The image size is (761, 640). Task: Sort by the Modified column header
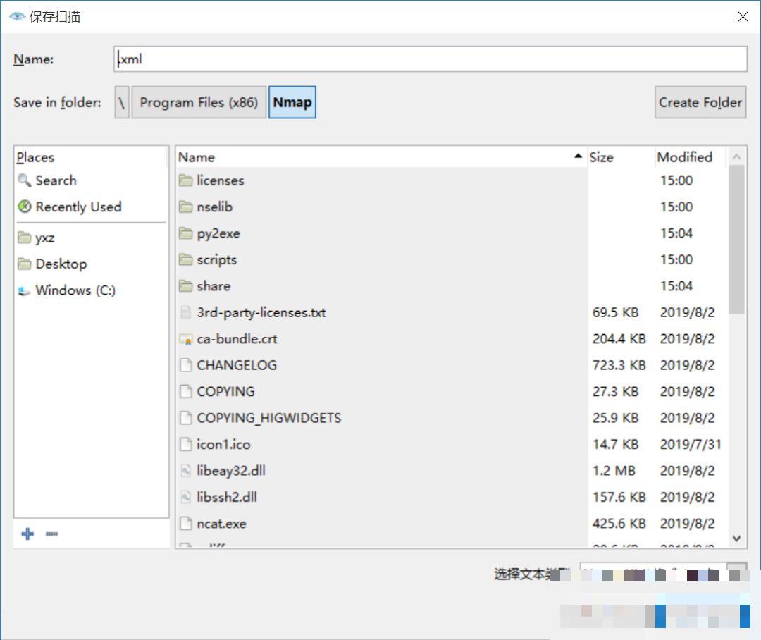pos(690,157)
